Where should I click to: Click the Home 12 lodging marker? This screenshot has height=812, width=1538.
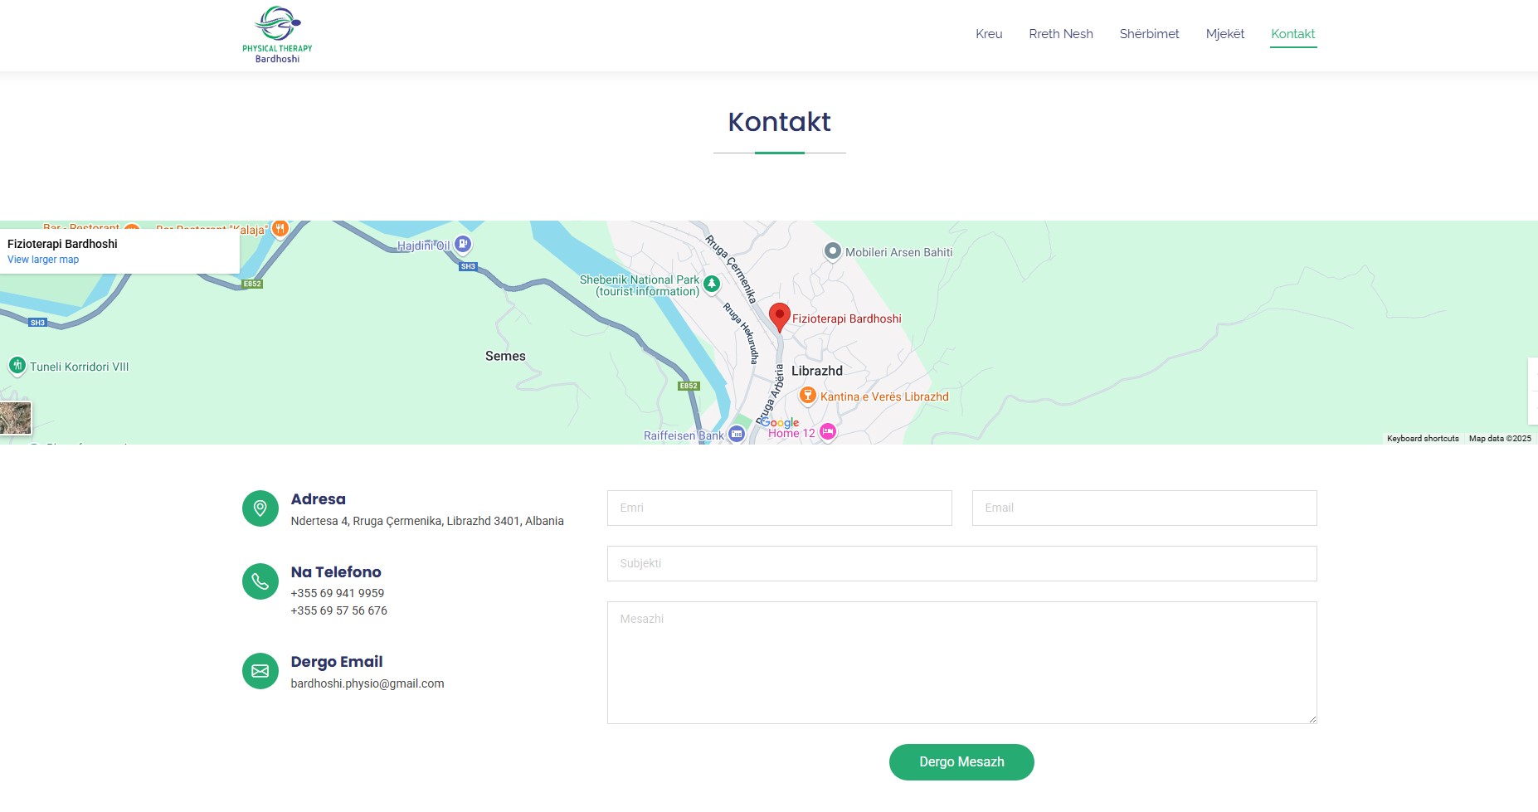827,431
